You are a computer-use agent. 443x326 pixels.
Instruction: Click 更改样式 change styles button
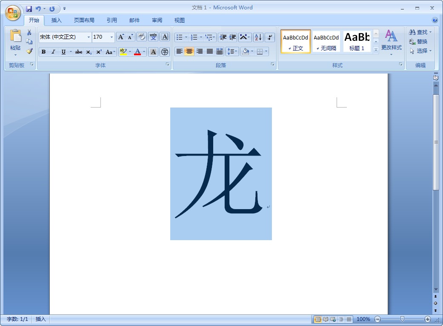click(x=392, y=43)
